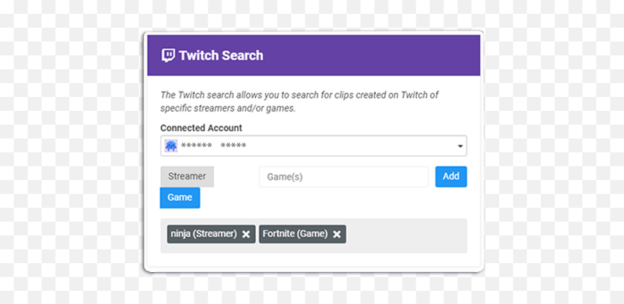Click the Twitch logo icon in header
The width and height of the screenshot is (624, 304).
click(168, 55)
